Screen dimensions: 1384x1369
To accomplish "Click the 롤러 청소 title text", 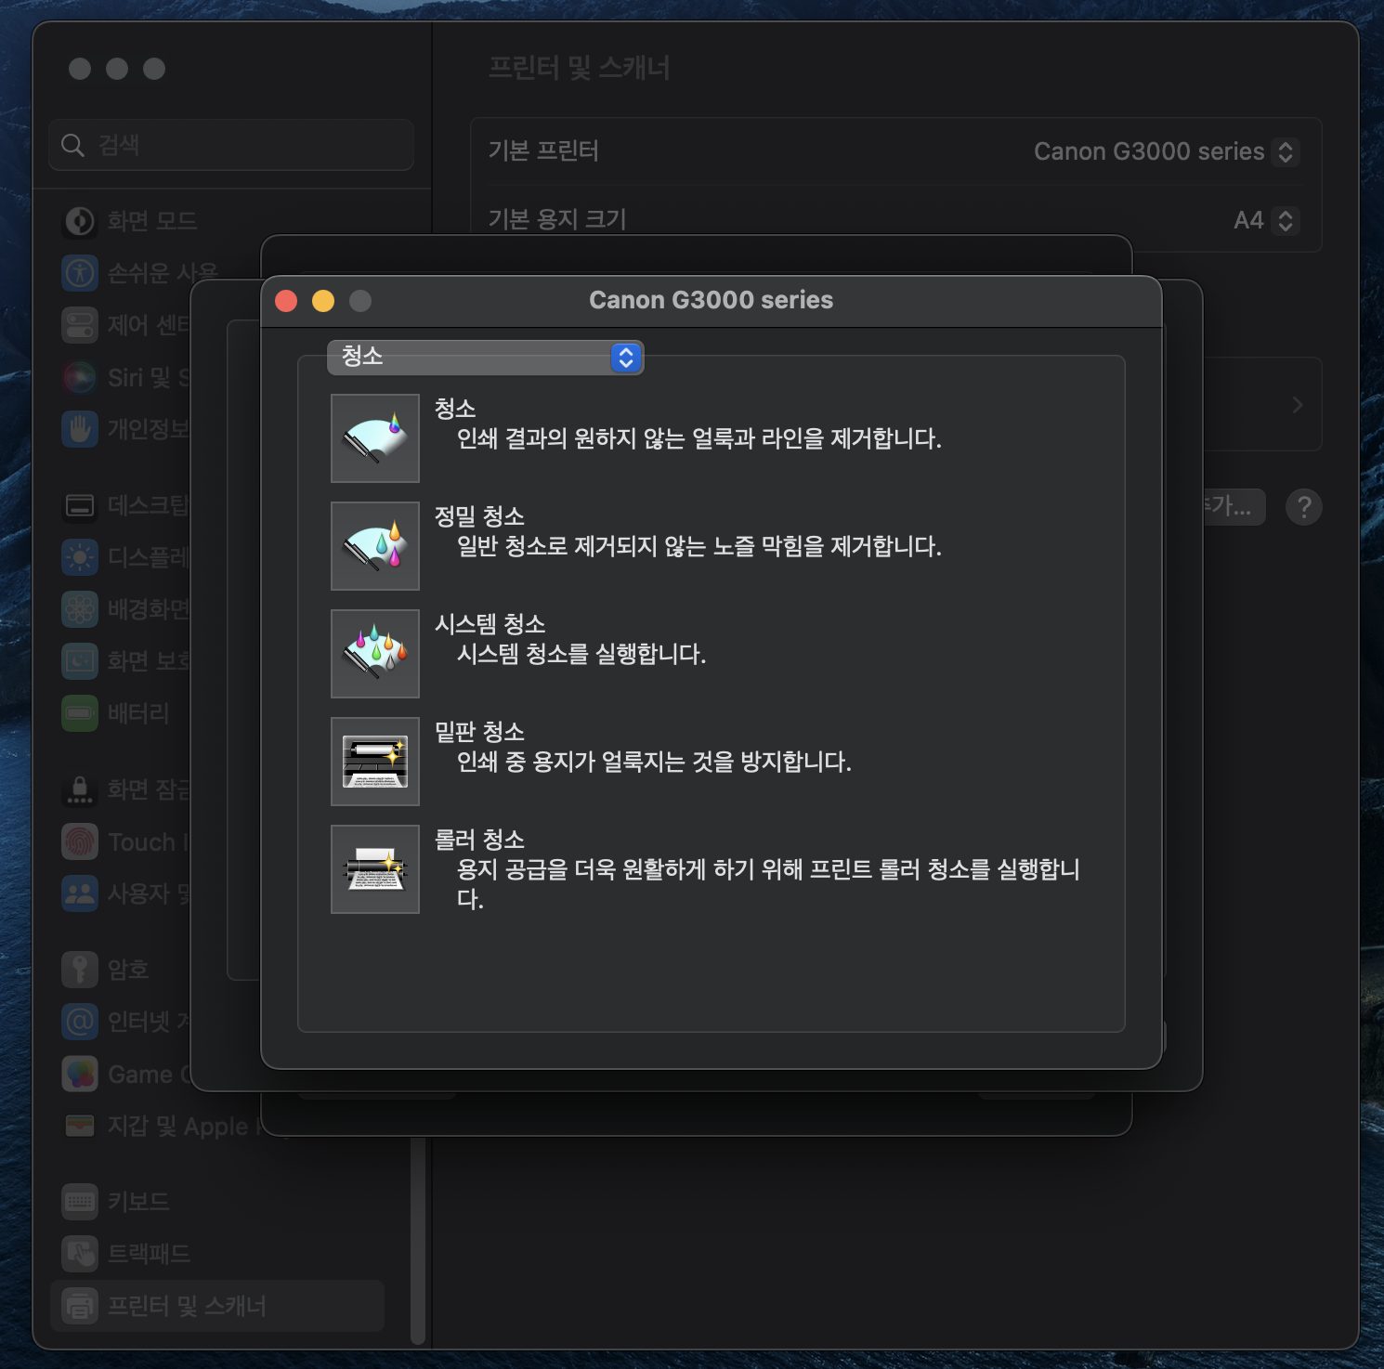I will point(479,840).
